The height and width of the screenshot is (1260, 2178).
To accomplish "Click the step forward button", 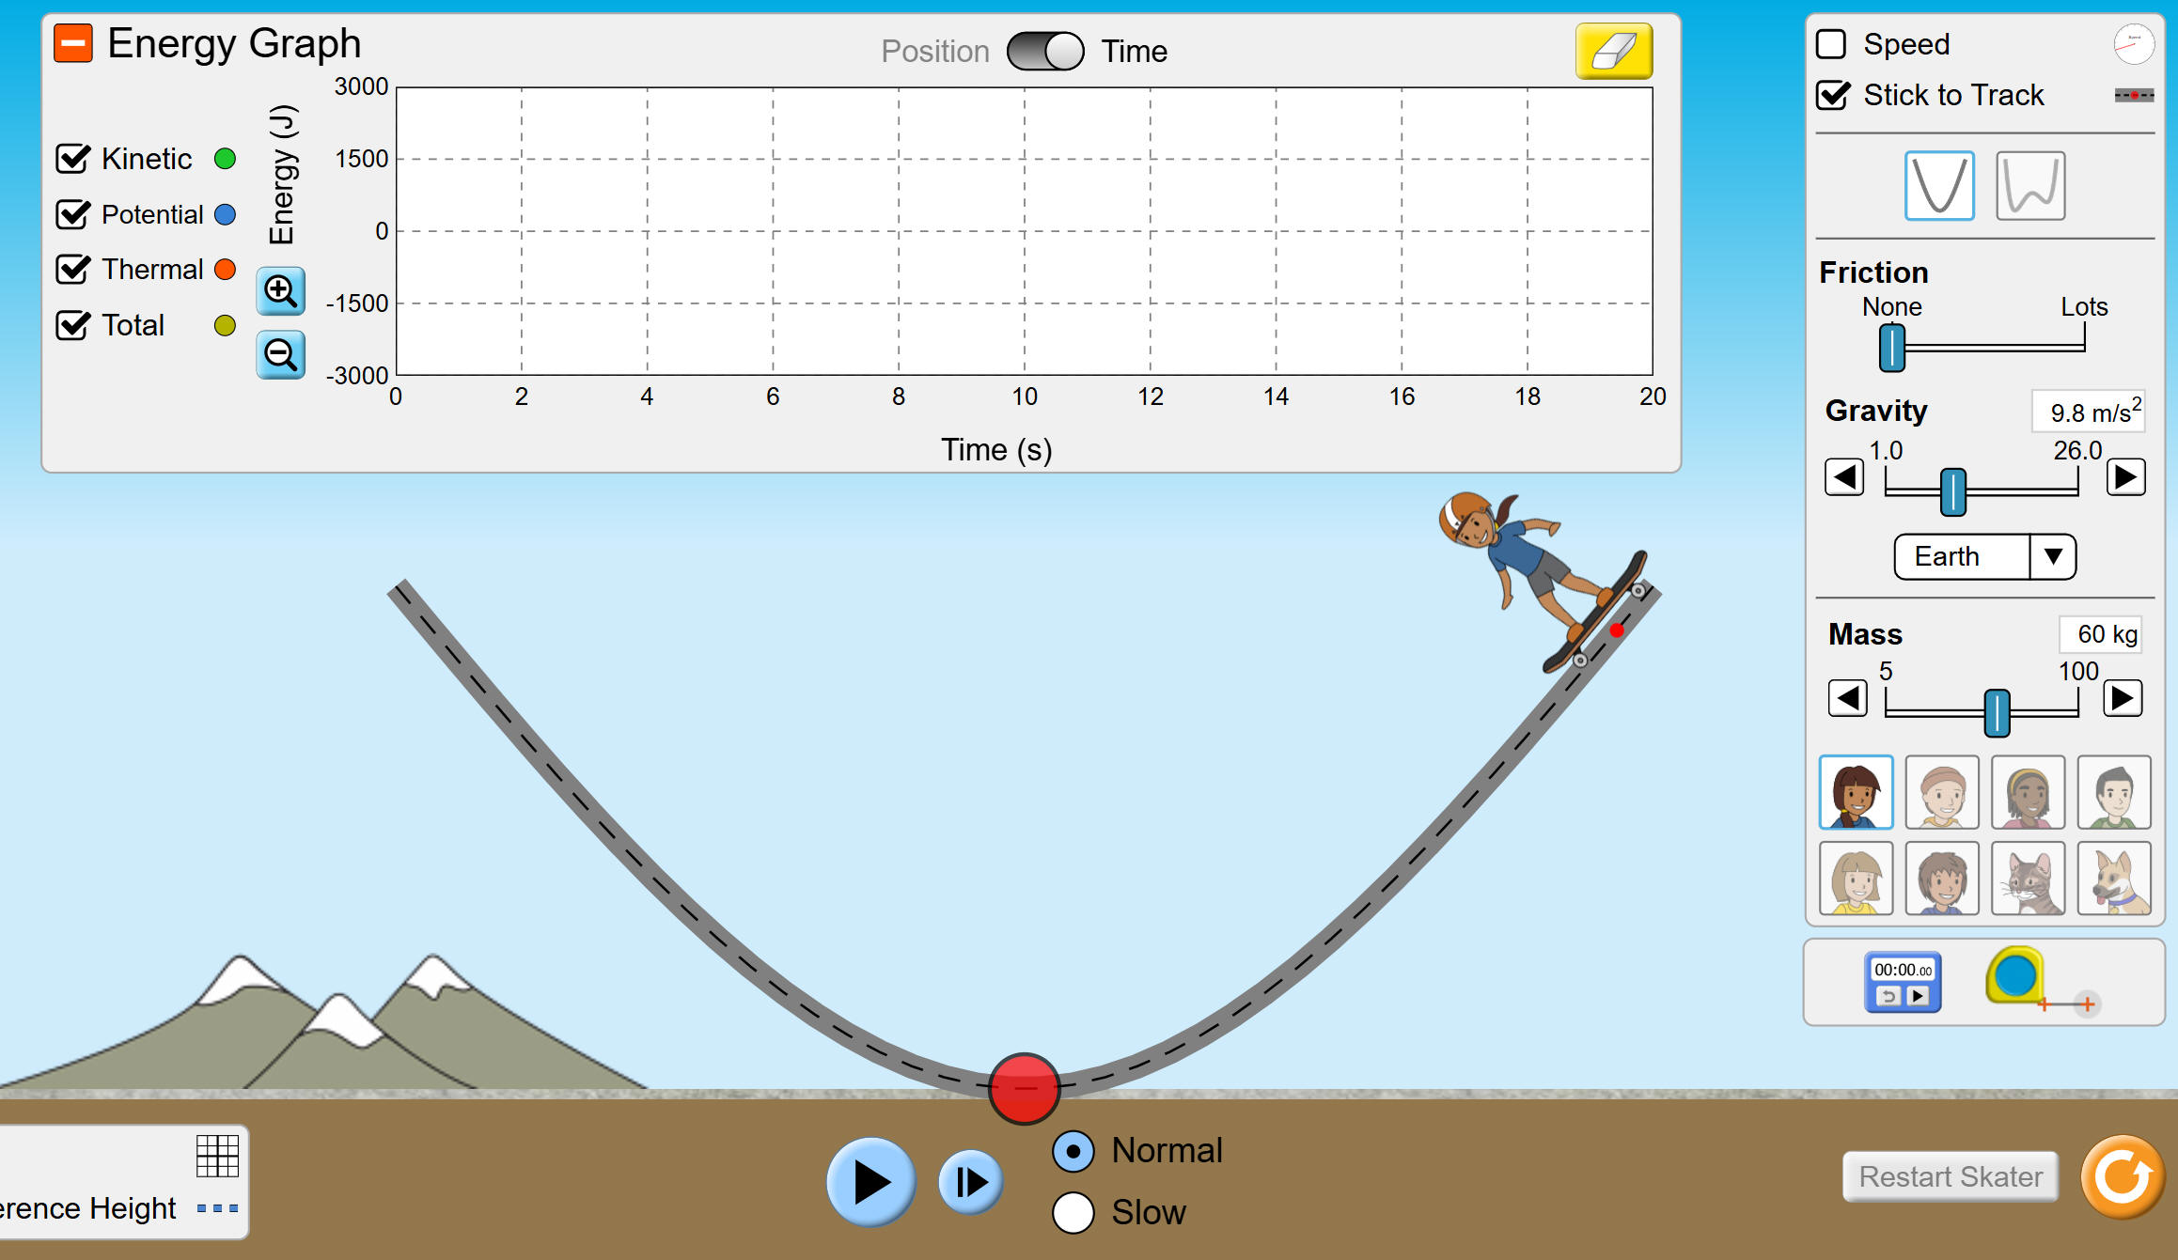I will click(x=970, y=1182).
